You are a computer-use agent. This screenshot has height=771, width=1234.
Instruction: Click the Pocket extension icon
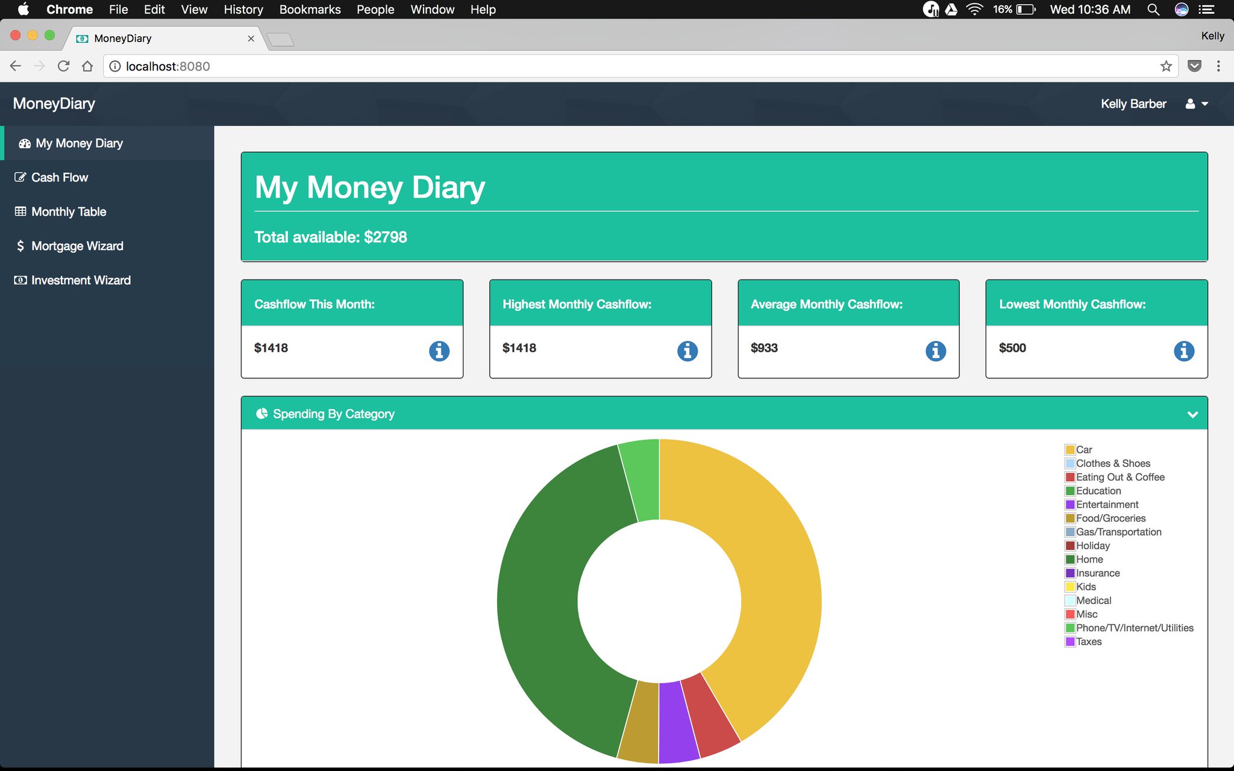click(1194, 66)
